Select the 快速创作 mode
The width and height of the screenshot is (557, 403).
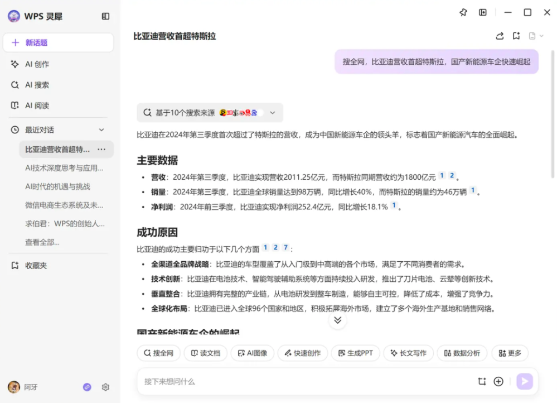[303, 353]
